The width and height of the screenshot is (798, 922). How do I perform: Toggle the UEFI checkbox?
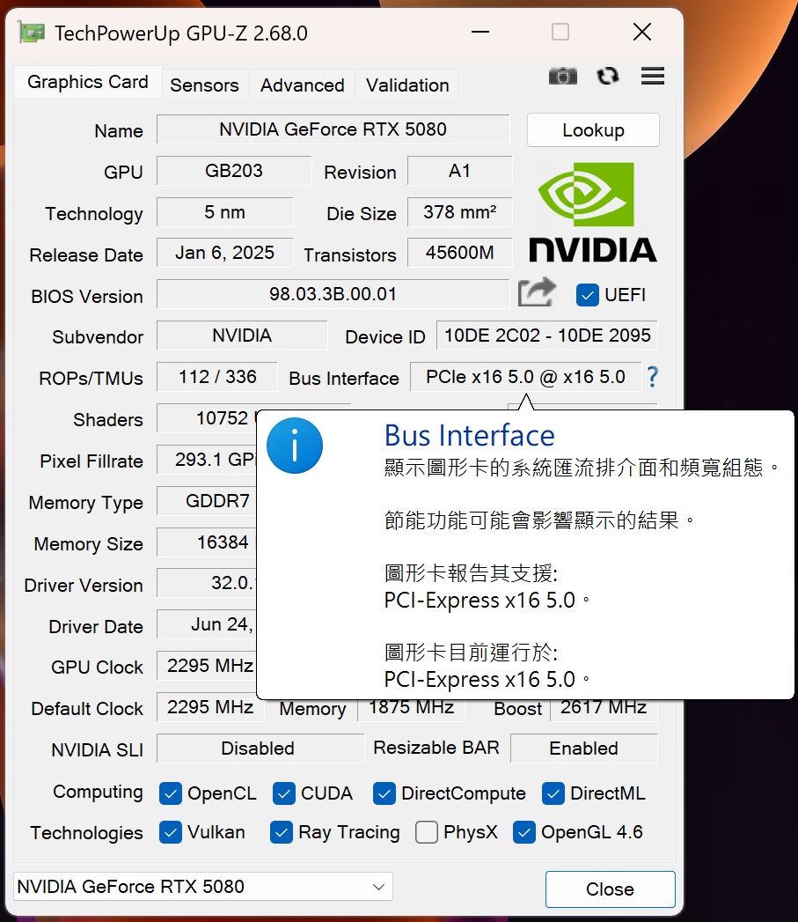tap(587, 295)
